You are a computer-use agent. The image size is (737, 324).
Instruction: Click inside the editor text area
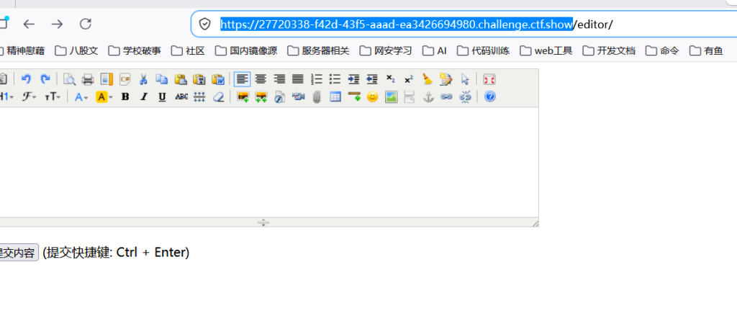coord(269,162)
